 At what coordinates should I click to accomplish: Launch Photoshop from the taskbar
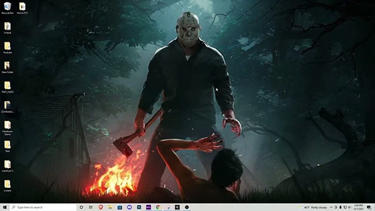139,207
